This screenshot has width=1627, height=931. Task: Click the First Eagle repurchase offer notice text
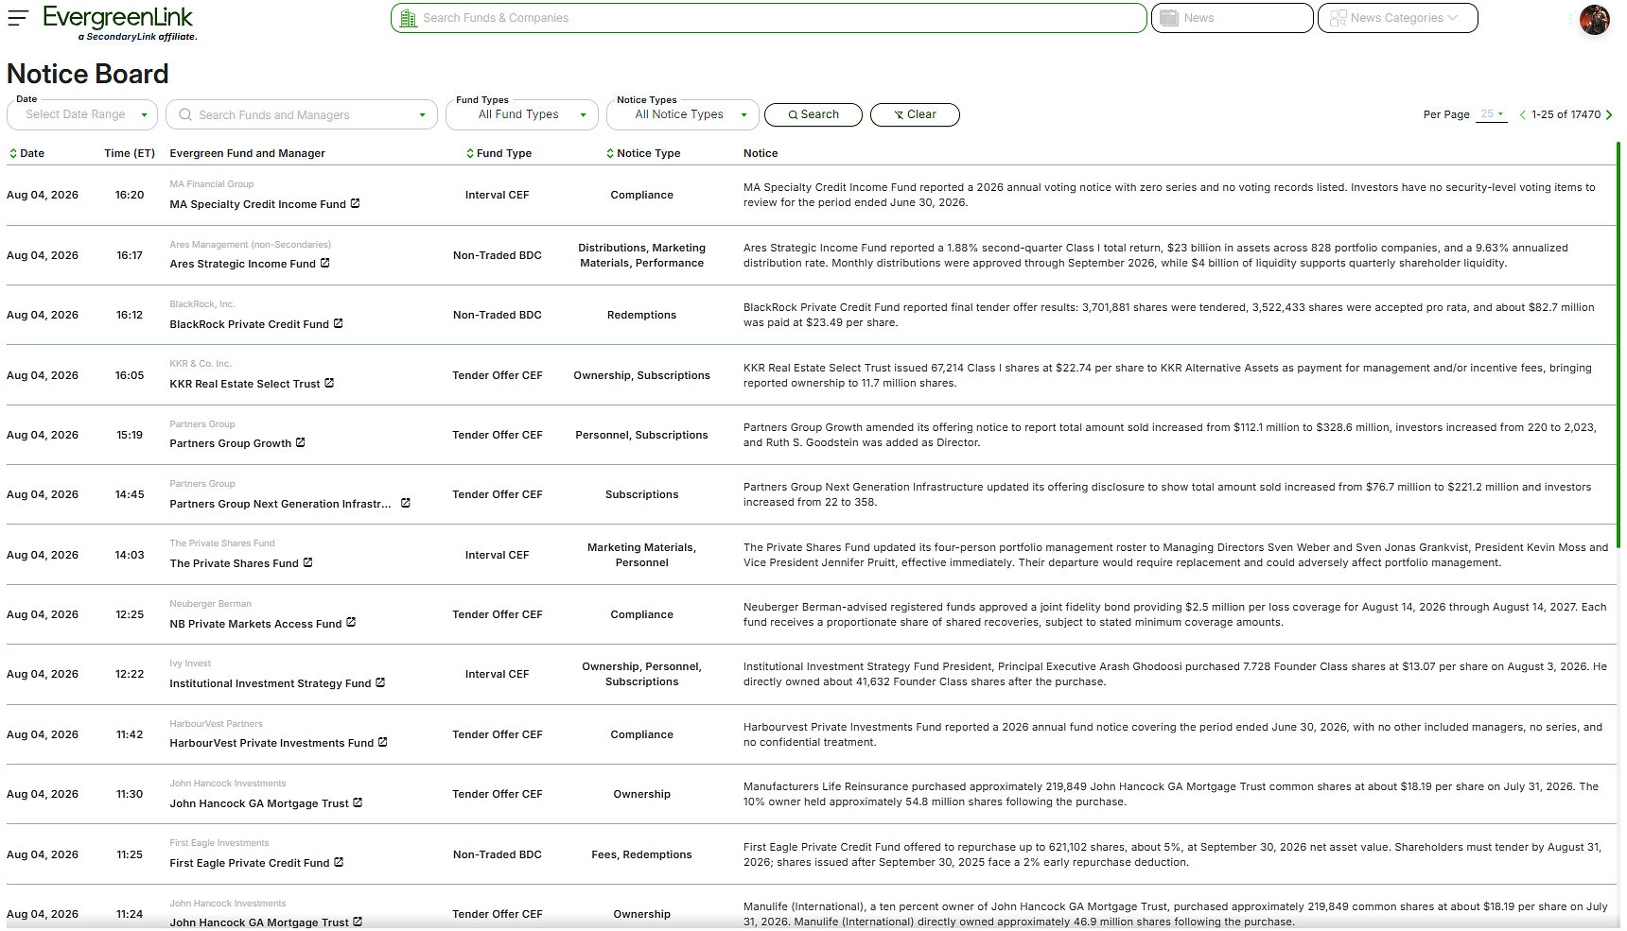tap(1172, 854)
